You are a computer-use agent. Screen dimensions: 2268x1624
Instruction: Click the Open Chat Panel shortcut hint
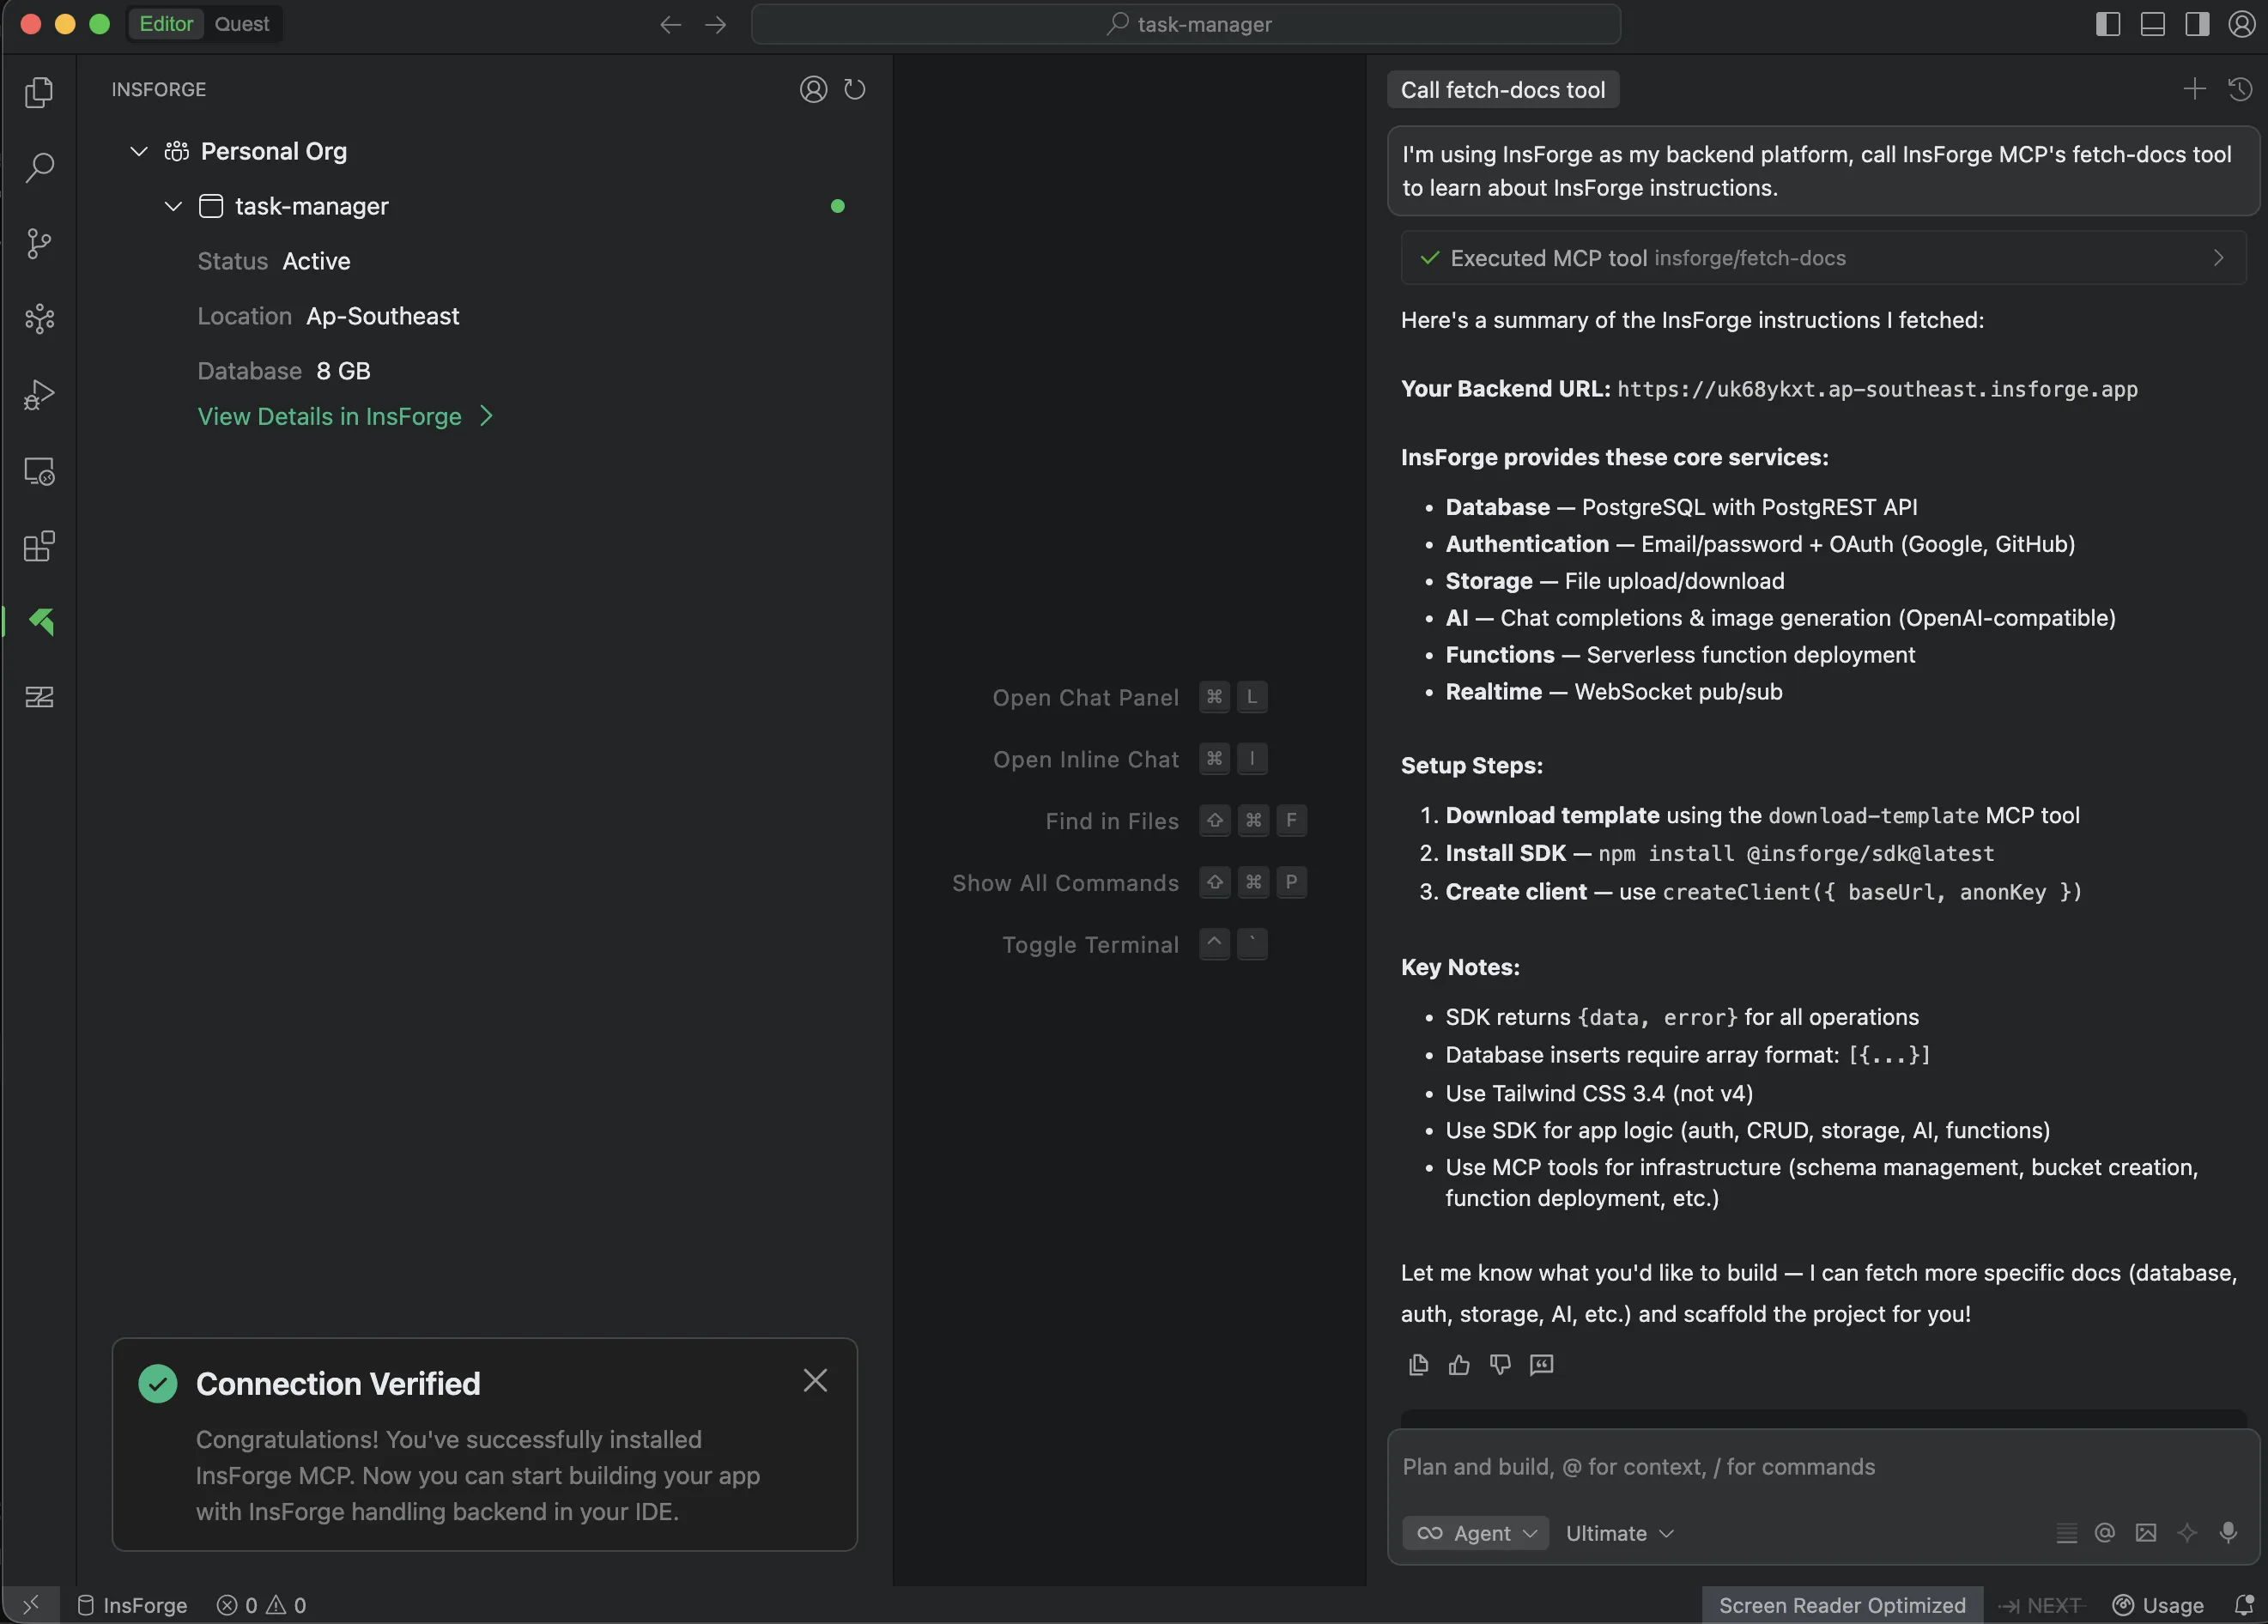point(1130,697)
